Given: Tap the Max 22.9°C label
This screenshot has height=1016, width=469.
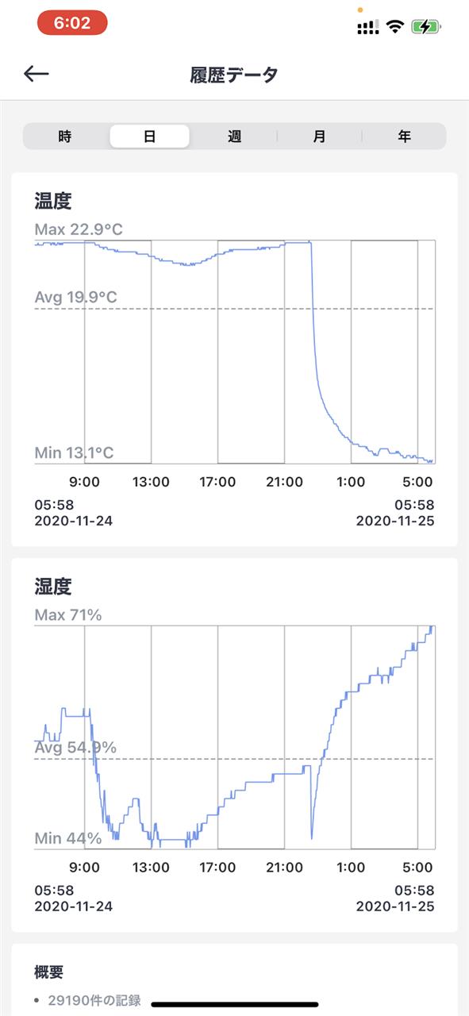Looking at the screenshot, I should pos(79,229).
